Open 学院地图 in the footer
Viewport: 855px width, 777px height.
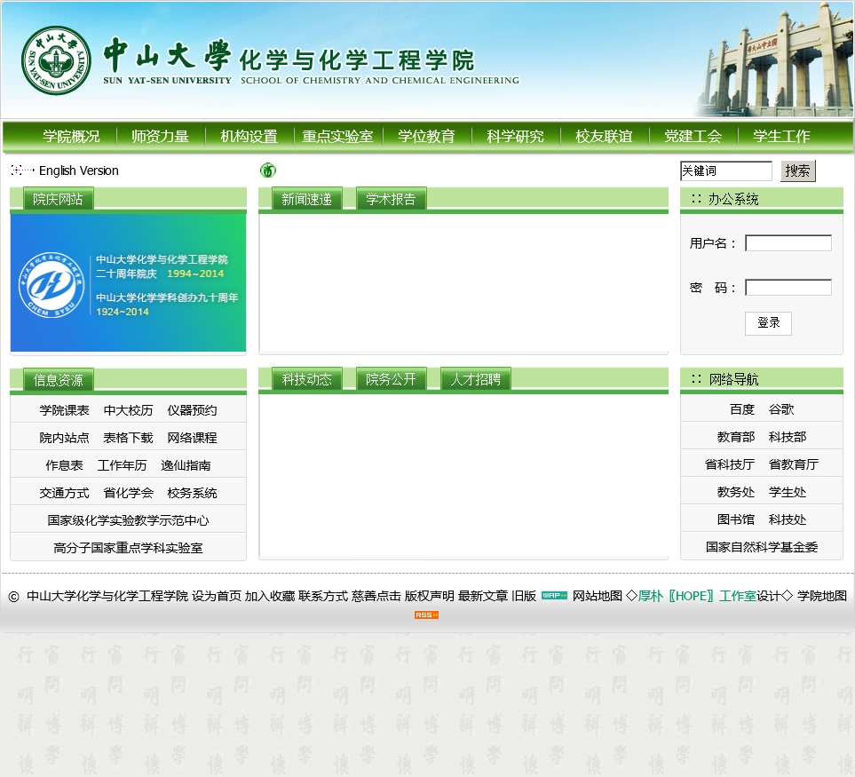822,596
